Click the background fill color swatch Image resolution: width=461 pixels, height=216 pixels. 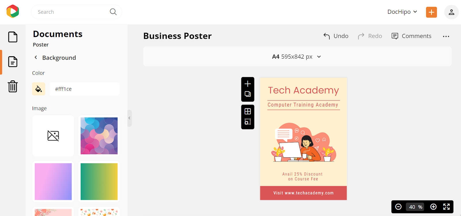(39, 89)
